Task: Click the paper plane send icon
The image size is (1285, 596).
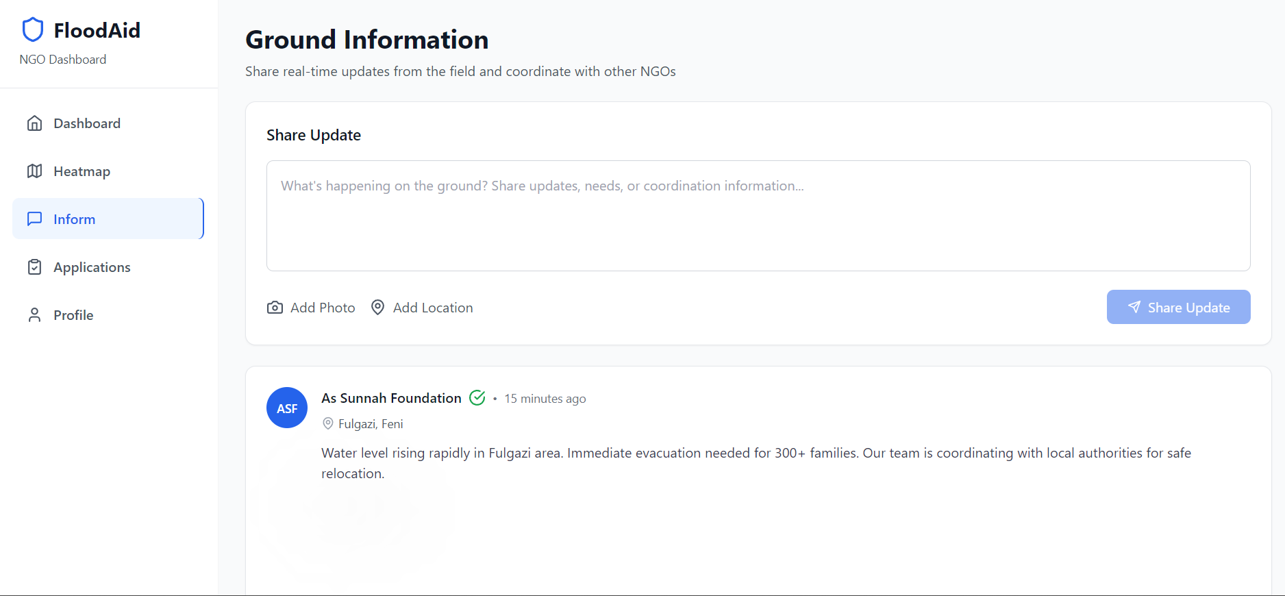Action: [x=1134, y=307]
